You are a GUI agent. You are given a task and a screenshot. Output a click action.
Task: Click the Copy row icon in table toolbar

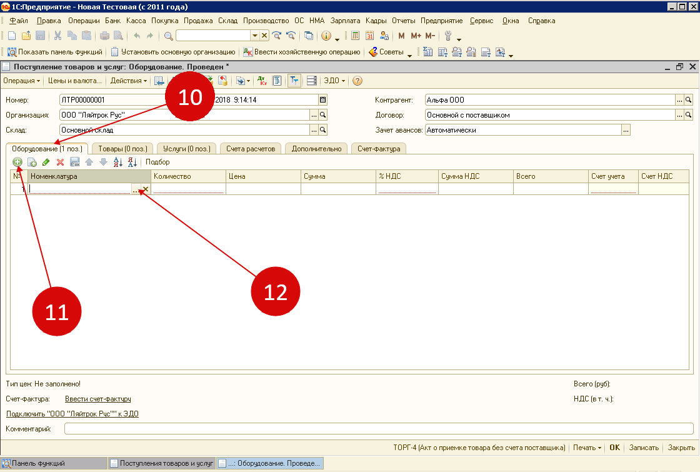pyautogui.click(x=32, y=163)
